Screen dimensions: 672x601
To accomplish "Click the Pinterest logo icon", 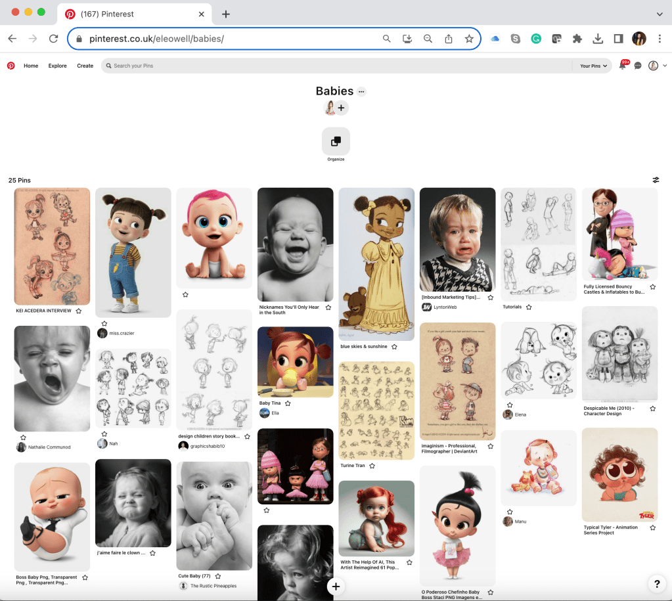I will tap(11, 66).
